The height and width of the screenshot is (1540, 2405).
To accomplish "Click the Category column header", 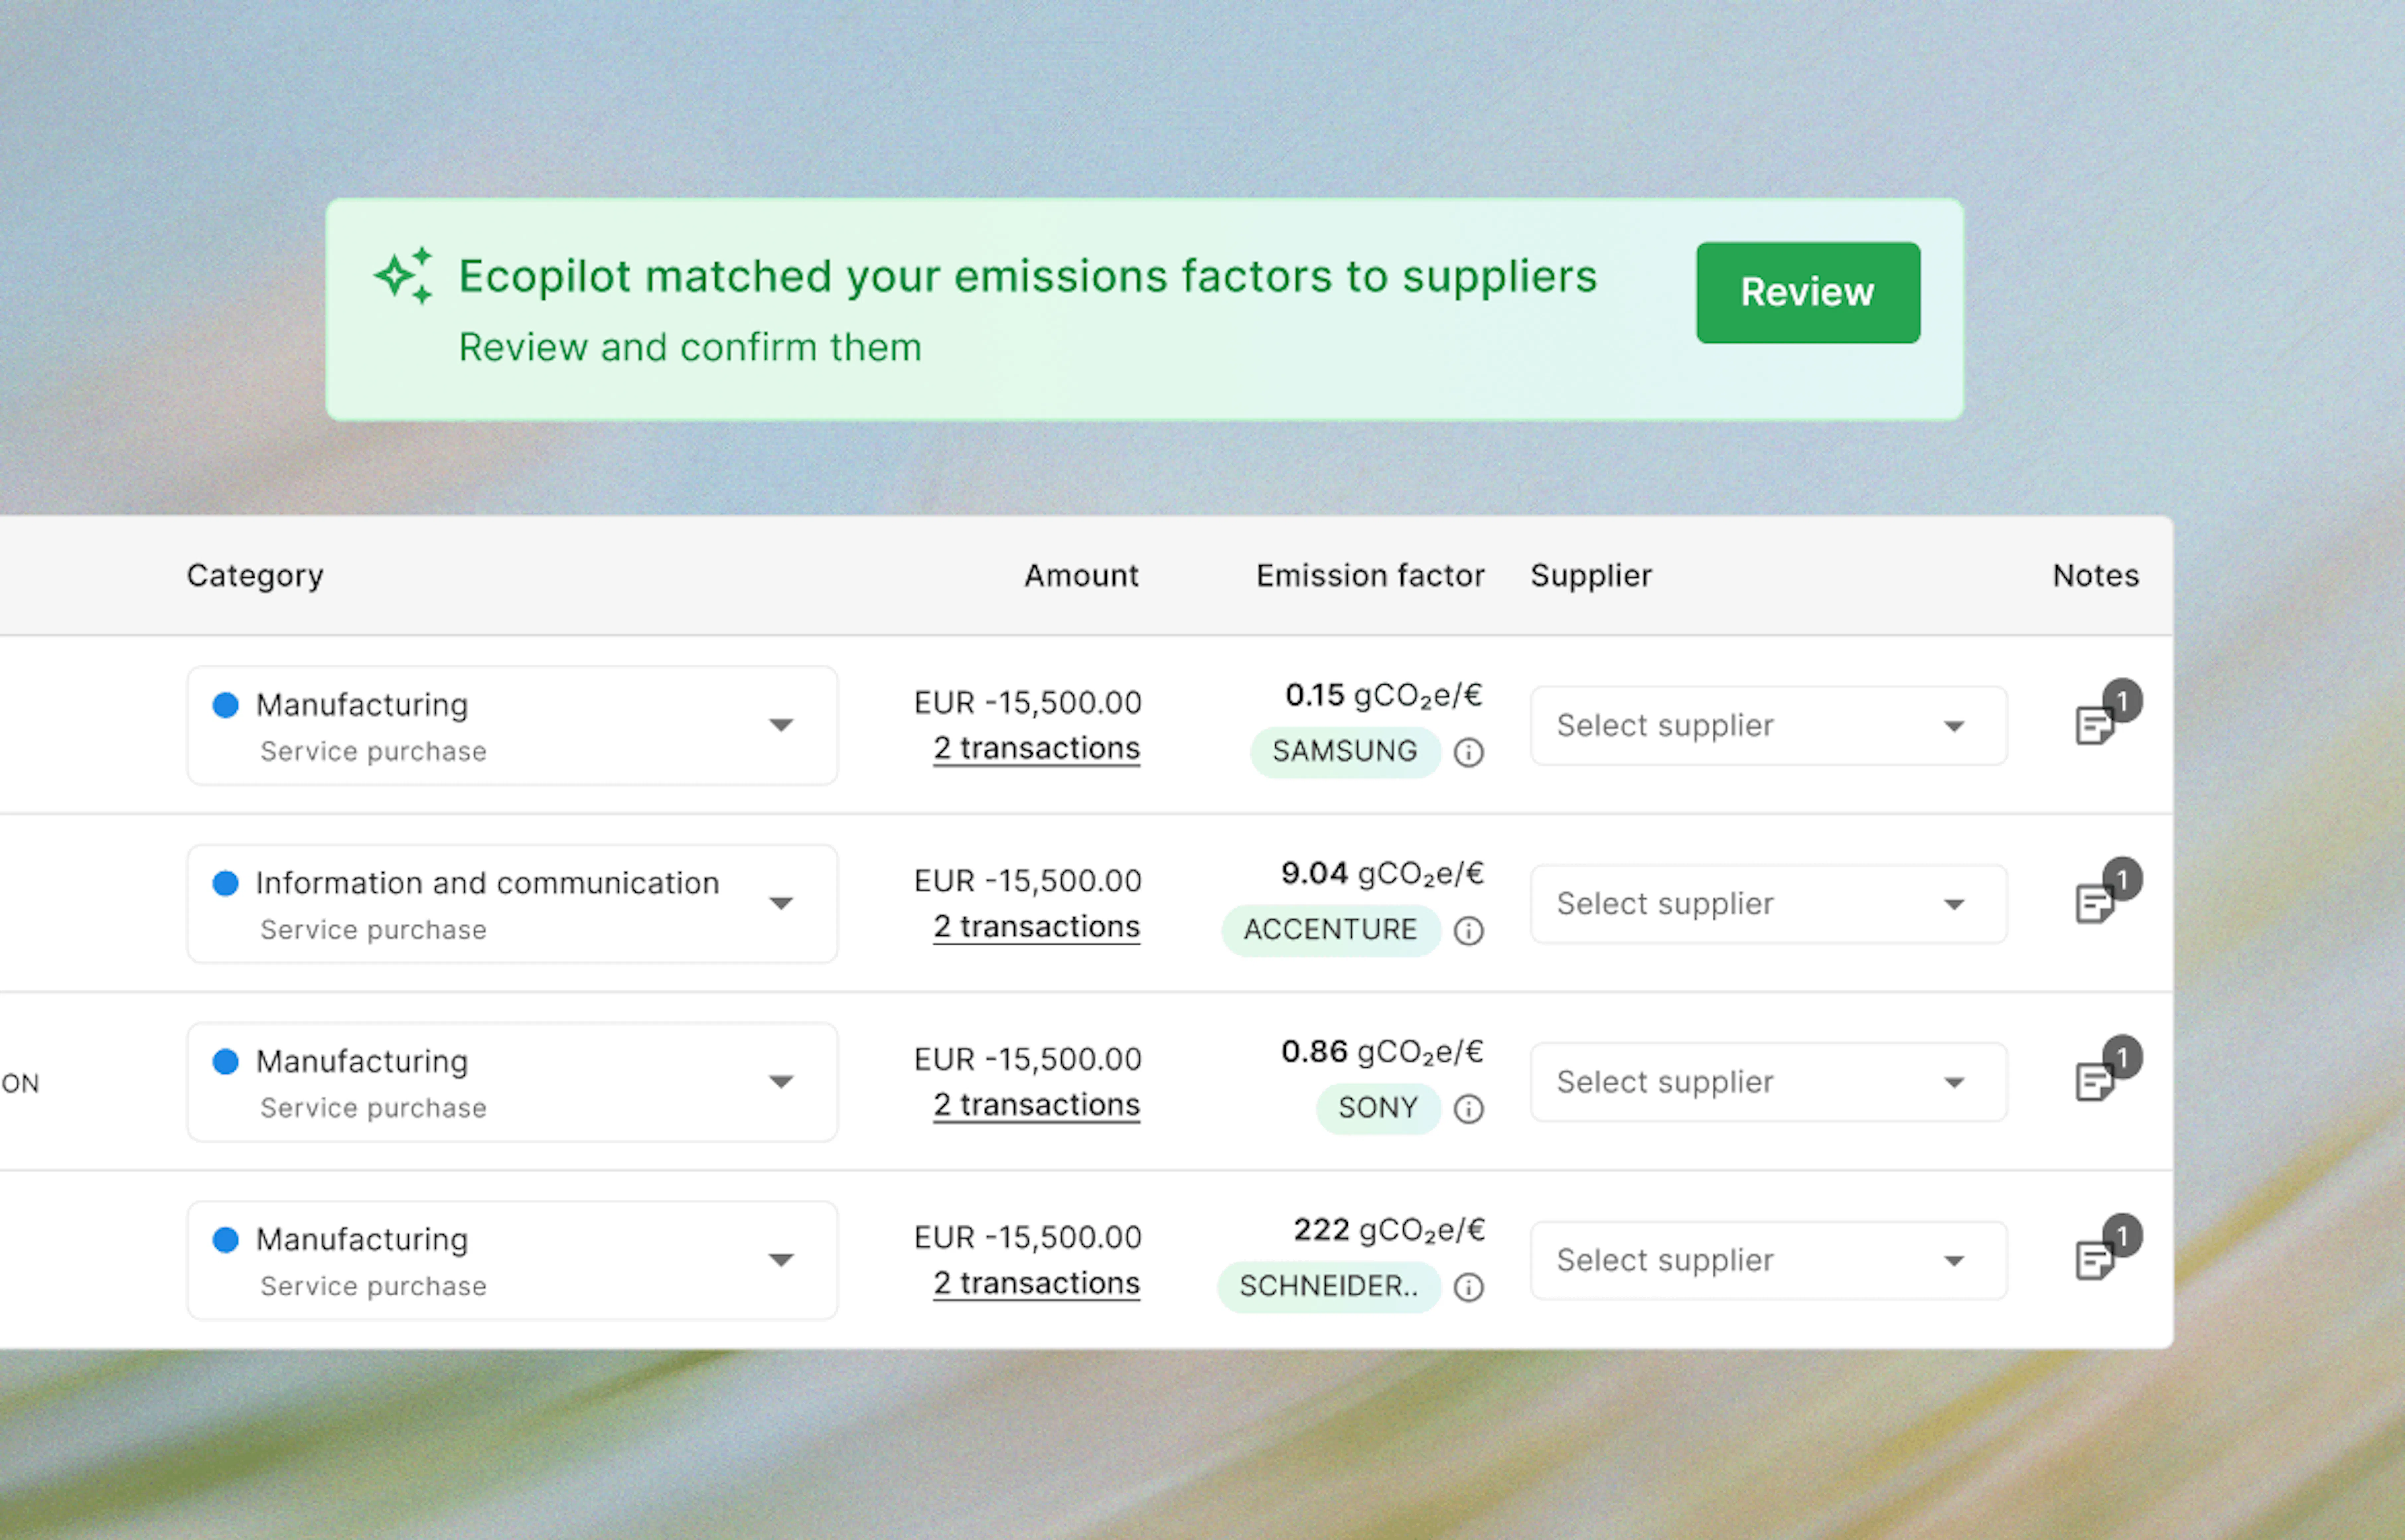I will 255,575.
